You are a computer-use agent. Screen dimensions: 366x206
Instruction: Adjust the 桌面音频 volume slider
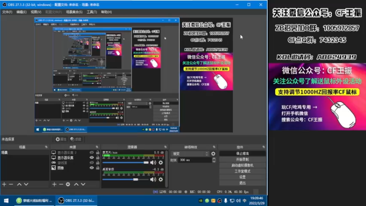tap(125, 179)
